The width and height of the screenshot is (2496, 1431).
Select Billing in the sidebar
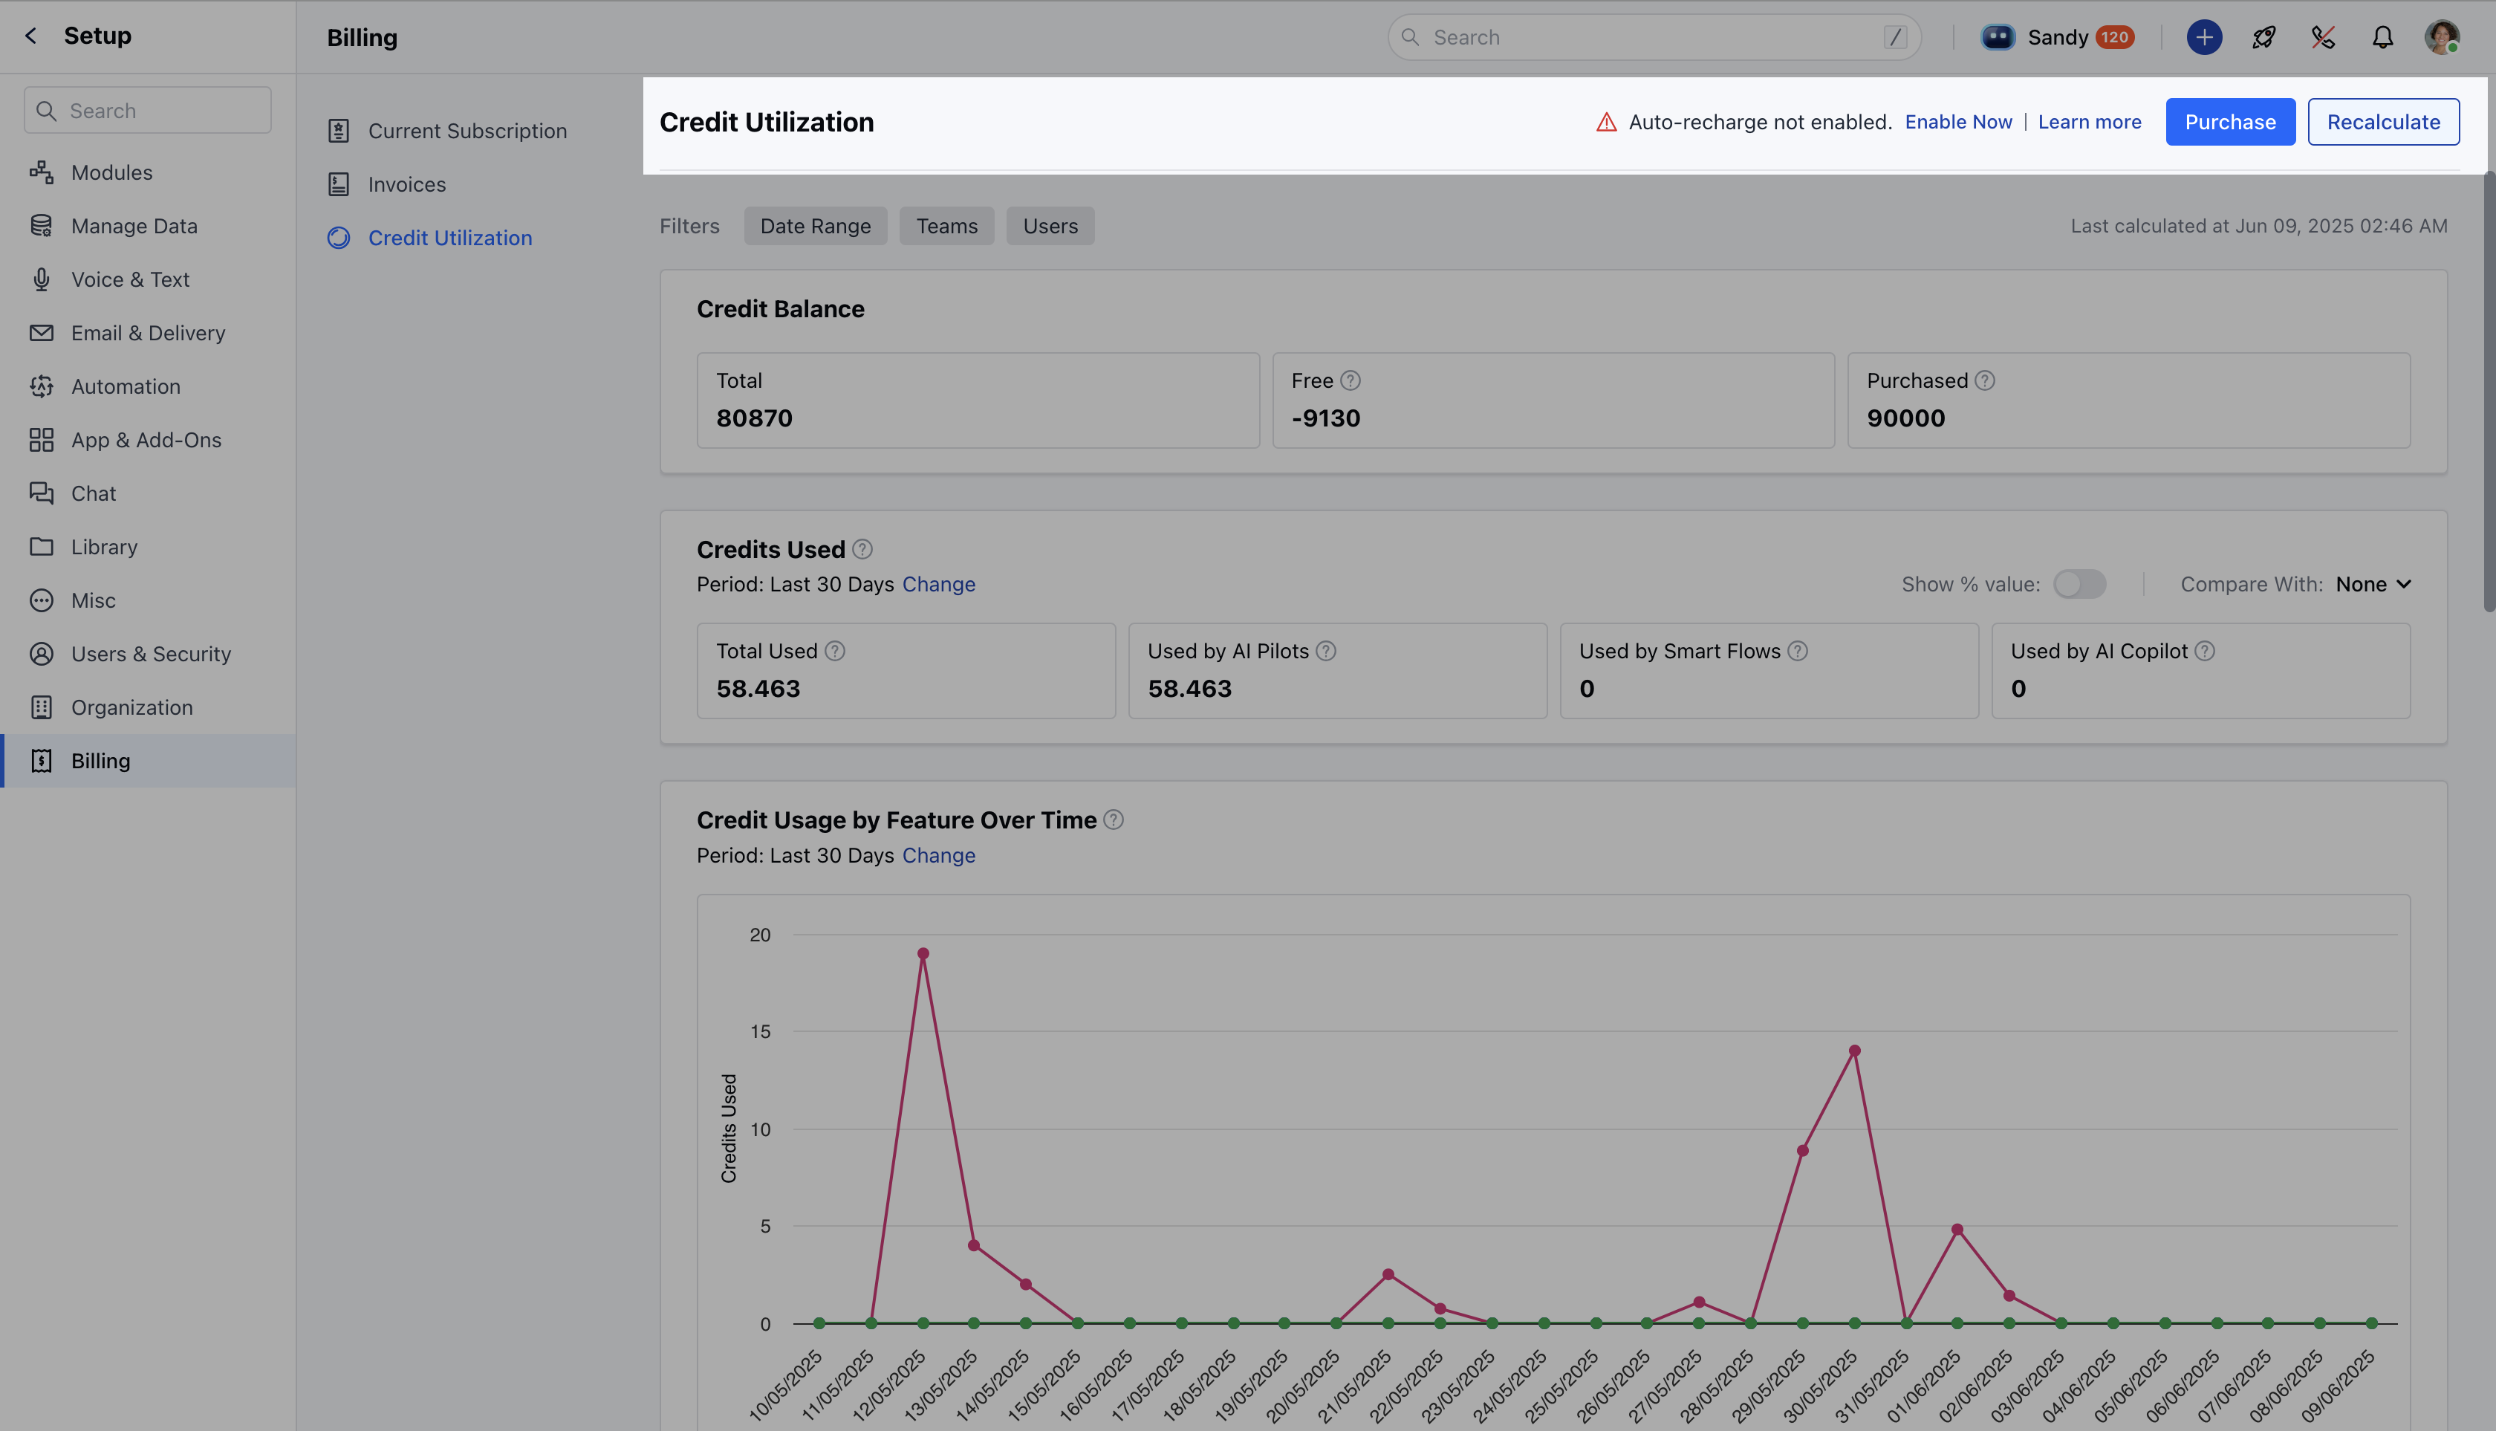click(x=147, y=761)
